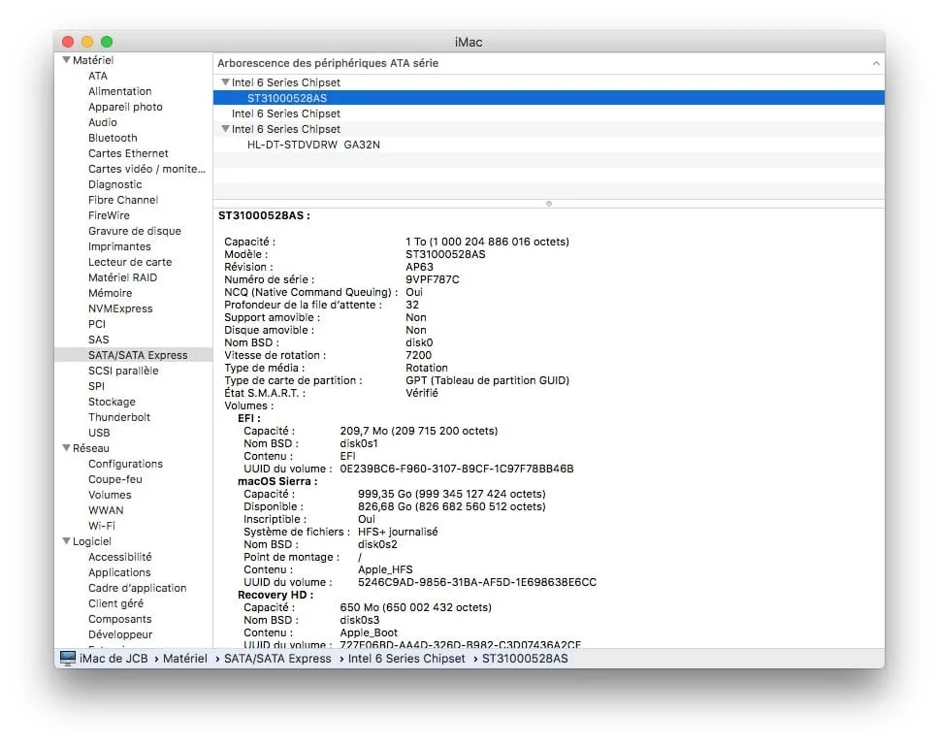Open Mémoire hardware info
This screenshot has width=939, height=746.
[111, 293]
